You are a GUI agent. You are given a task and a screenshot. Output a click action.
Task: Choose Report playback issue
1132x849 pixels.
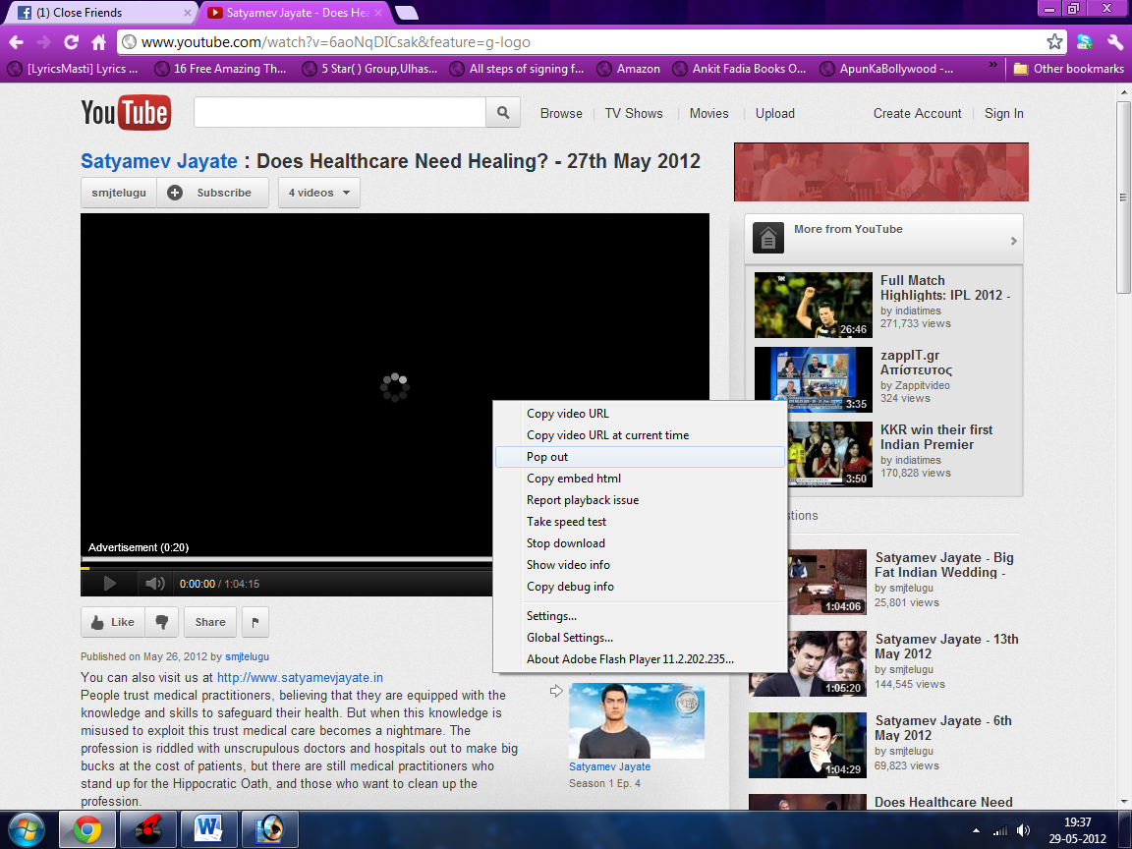click(641, 500)
